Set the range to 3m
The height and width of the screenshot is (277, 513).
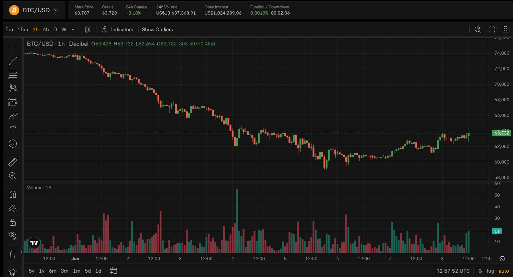coord(64,271)
